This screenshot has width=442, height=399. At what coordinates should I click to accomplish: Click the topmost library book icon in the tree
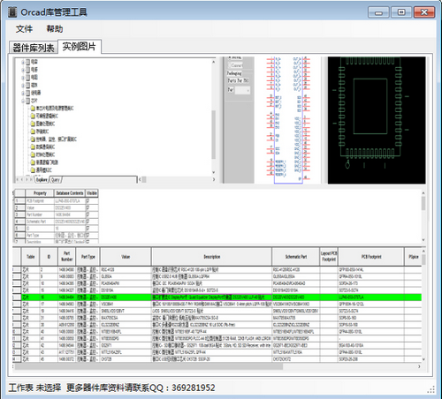coord(28,62)
